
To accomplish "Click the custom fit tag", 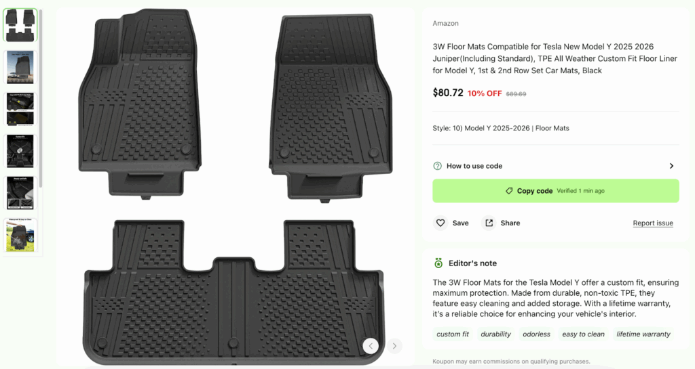I will tap(453, 334).
